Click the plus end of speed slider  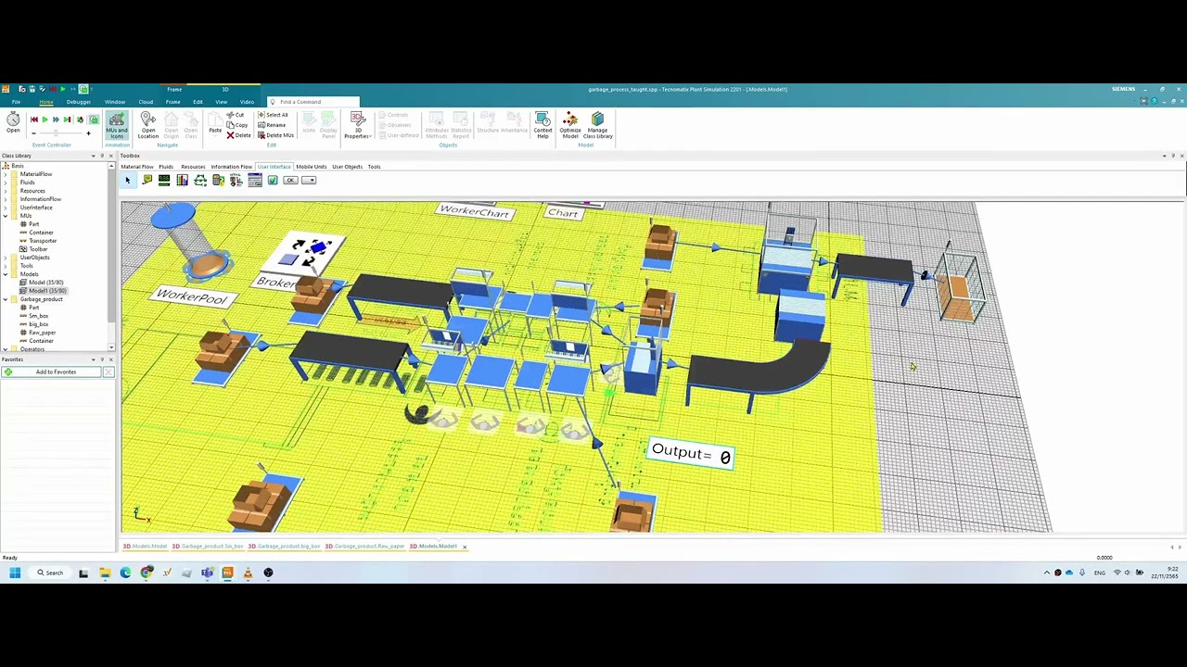coord(88,134)
